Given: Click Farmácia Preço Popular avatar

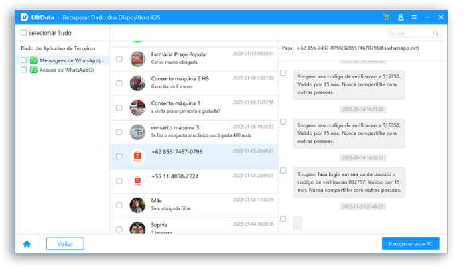Looking at the screenshot, I should [137, 59].
